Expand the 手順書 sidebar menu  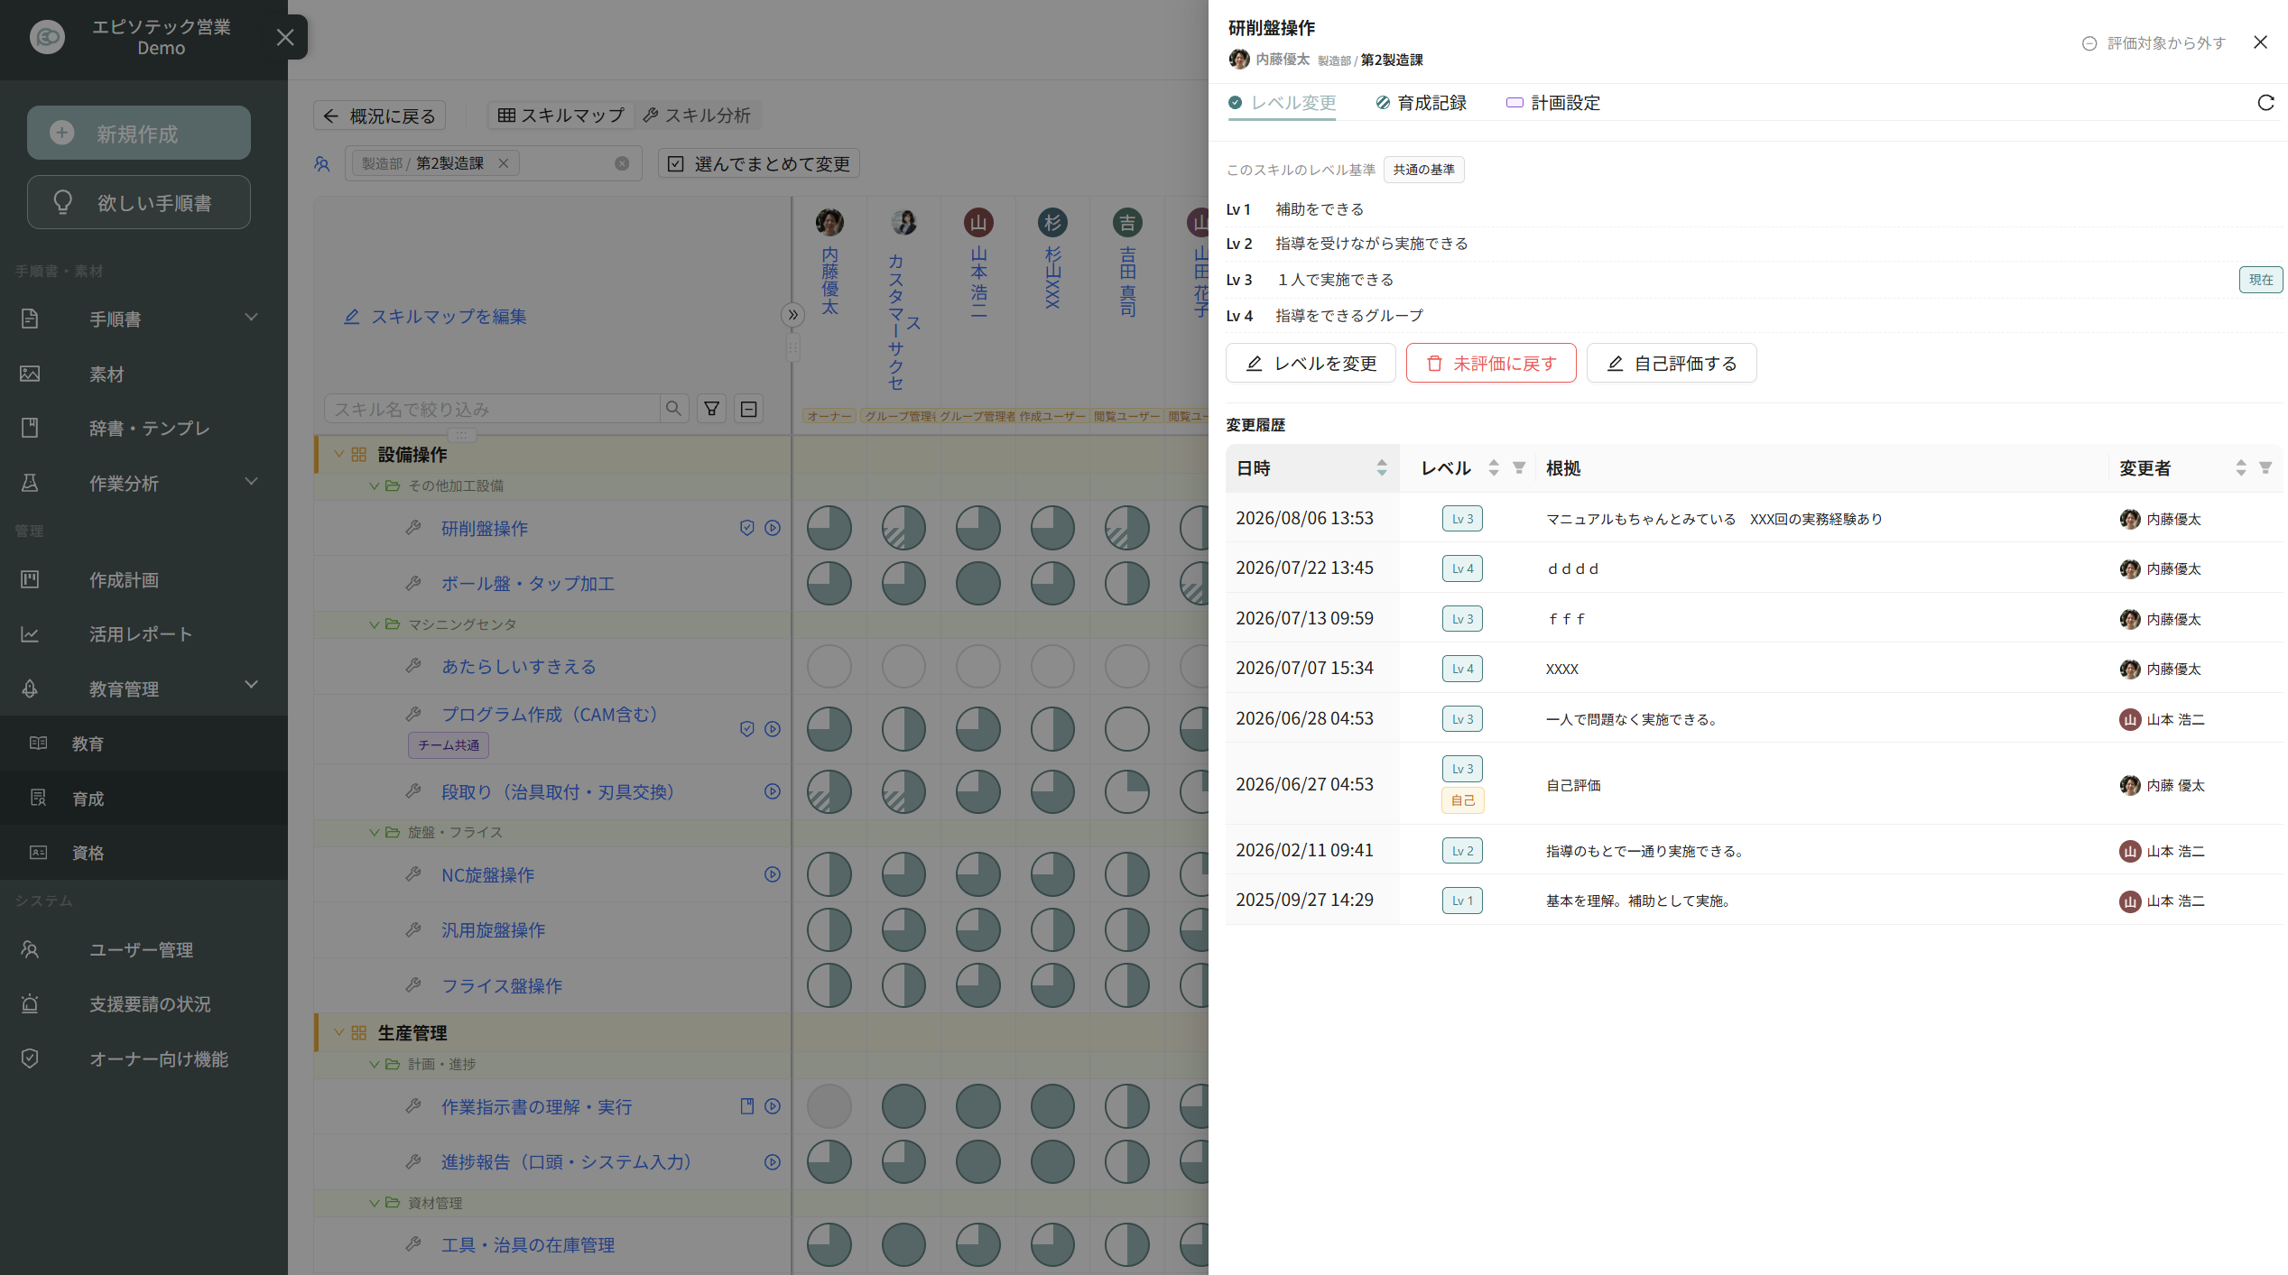[x=144, y=319]
